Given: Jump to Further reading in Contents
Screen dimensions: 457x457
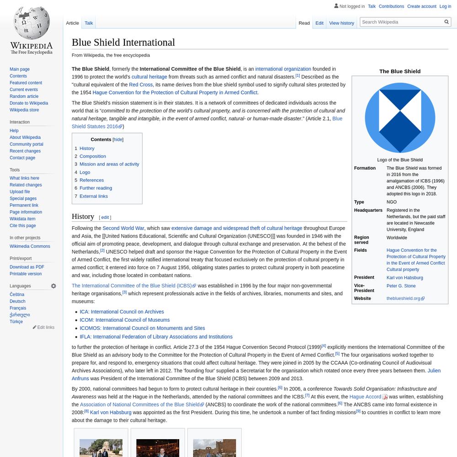Looking at the screenshot, I should tap(96, 188).
